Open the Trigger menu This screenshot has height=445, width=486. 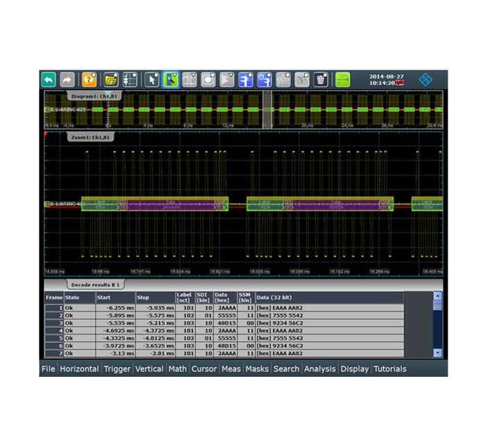[117, 369]
